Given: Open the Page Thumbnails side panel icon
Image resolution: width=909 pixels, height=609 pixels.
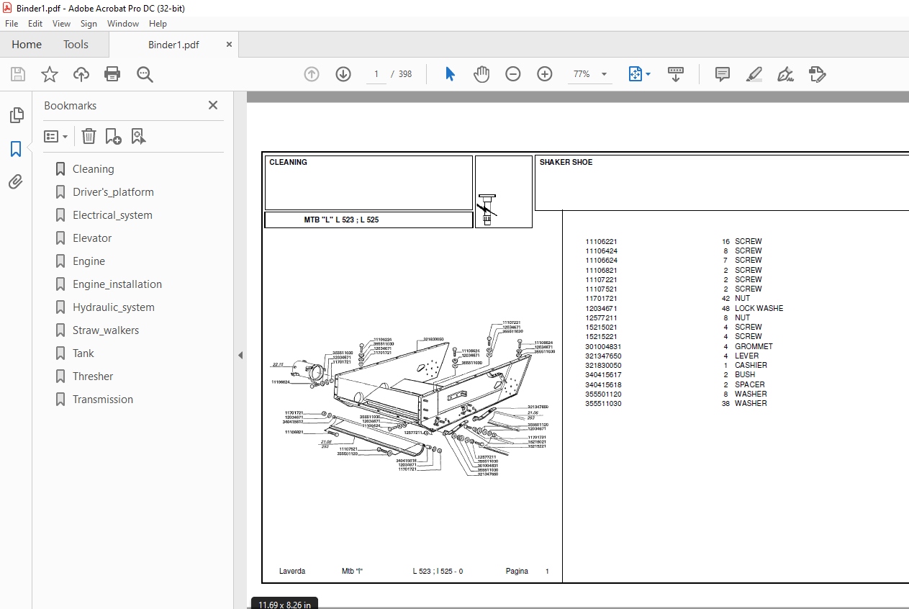Looking at the screenshot, I should tap(16, 115).
